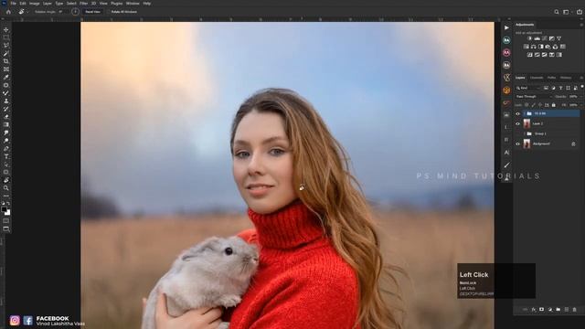Open the Image menu
585x329 pixels.
[x=35, y=4]
